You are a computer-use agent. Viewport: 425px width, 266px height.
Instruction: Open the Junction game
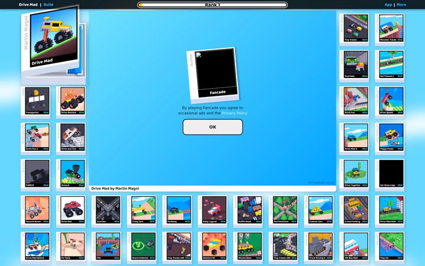point(106,211)
